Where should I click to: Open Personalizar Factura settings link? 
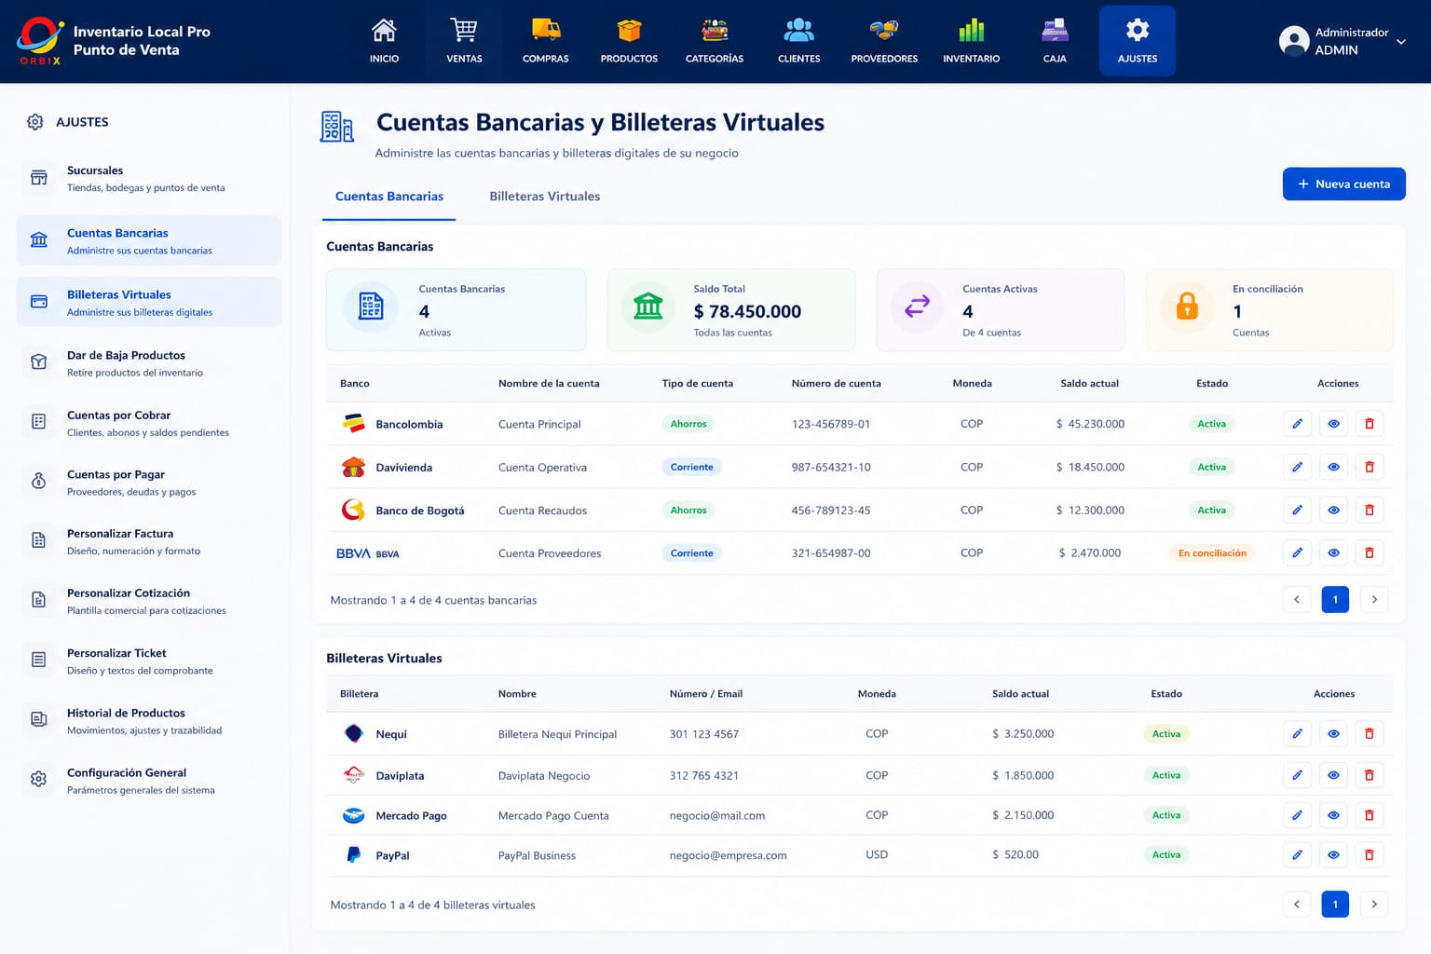[x=149, y=541]
